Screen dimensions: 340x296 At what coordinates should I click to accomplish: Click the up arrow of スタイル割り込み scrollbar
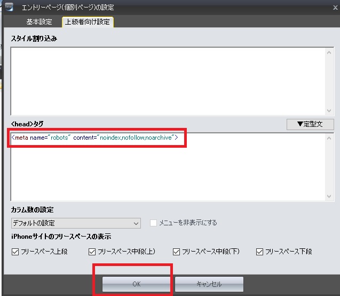click(330, 52)
